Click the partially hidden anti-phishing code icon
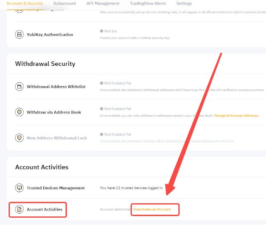 click(19, 11)
